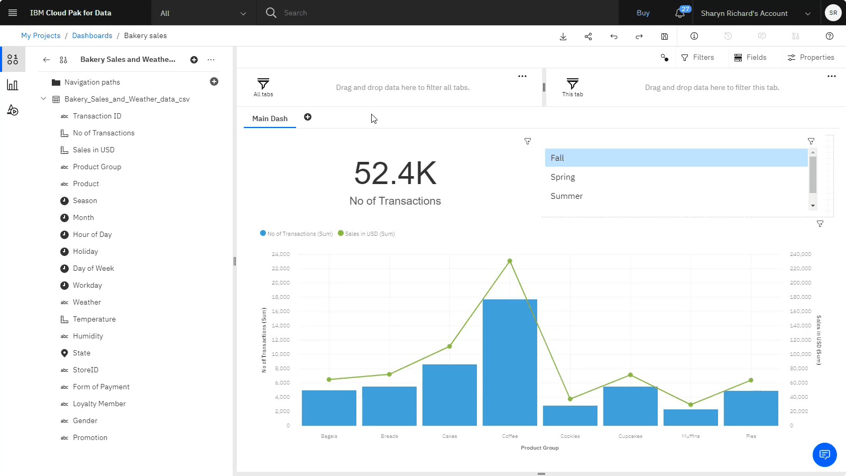Open the hamburger navigation menu

[13, 13]
